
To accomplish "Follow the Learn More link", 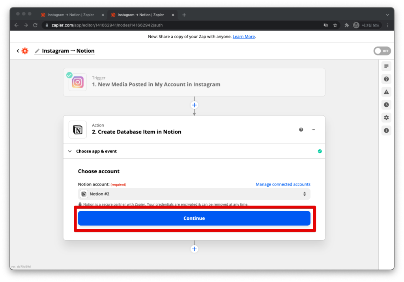I will 243,37.
